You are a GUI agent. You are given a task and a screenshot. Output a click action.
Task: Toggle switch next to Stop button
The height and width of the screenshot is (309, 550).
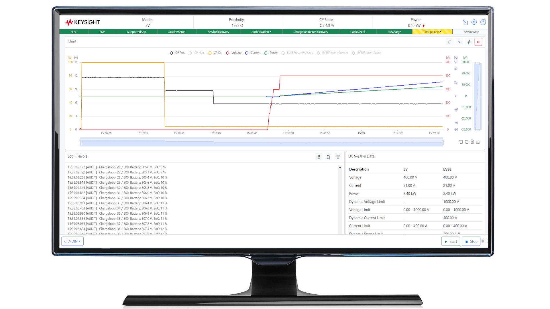484,241
